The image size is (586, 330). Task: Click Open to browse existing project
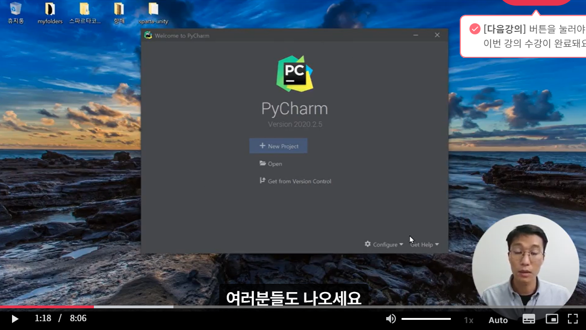(271, 164)
